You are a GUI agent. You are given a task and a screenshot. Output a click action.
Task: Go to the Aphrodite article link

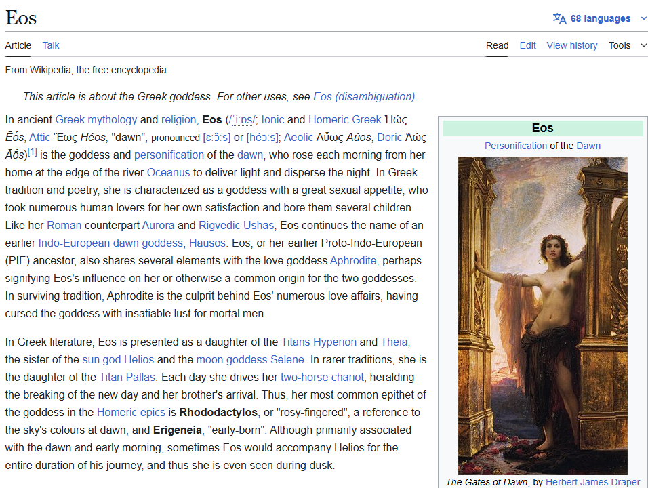click(352, 260)
